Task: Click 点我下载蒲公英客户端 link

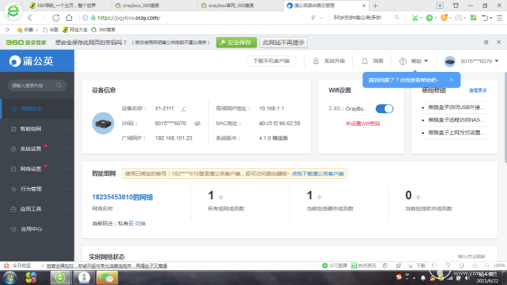Action: [318, 174]
